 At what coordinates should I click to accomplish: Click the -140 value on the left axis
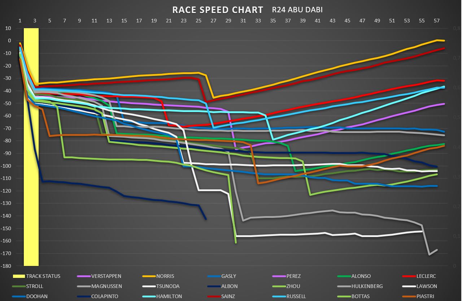[6, 216]
